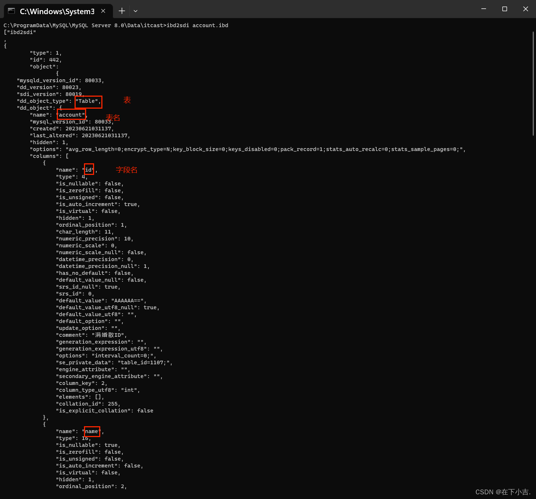The height and width of the screenshot is (499, 536).
Task: Click the "sdi_version": 80019 line
Action: [51, 94]
